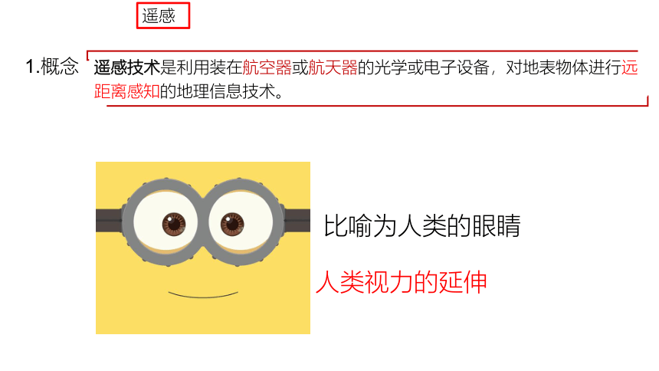The width and height of the screenshot is (659, 371).
Task: Click the red-boxed 遥感 title
Action: tap(163, 16)
